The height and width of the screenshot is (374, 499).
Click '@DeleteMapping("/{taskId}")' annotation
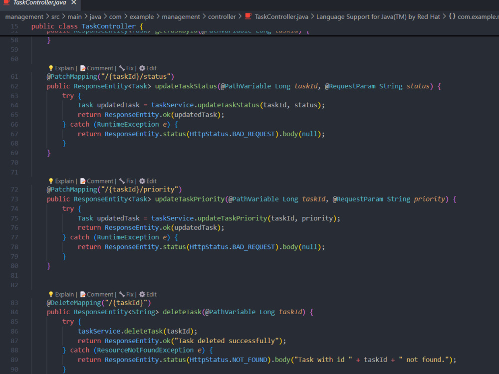[x=99, y=303]
